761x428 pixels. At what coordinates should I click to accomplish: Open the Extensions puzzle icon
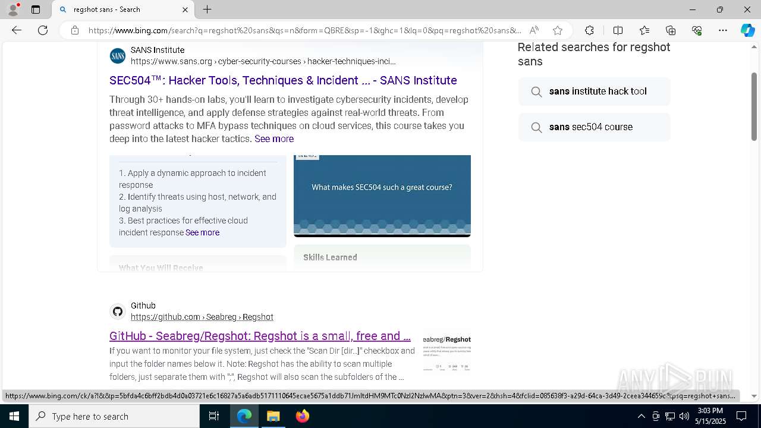point(589,30)
